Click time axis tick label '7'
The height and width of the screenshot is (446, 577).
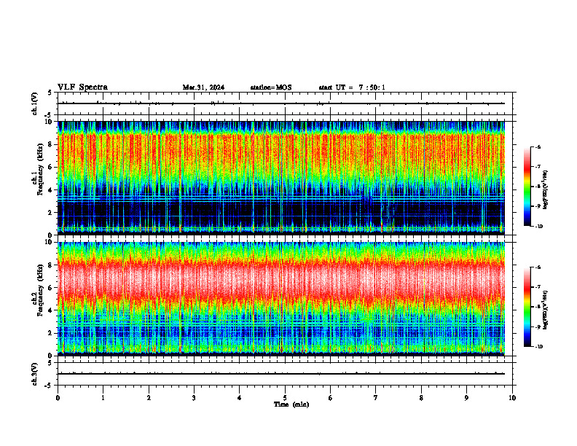click(x=376, y=398)
